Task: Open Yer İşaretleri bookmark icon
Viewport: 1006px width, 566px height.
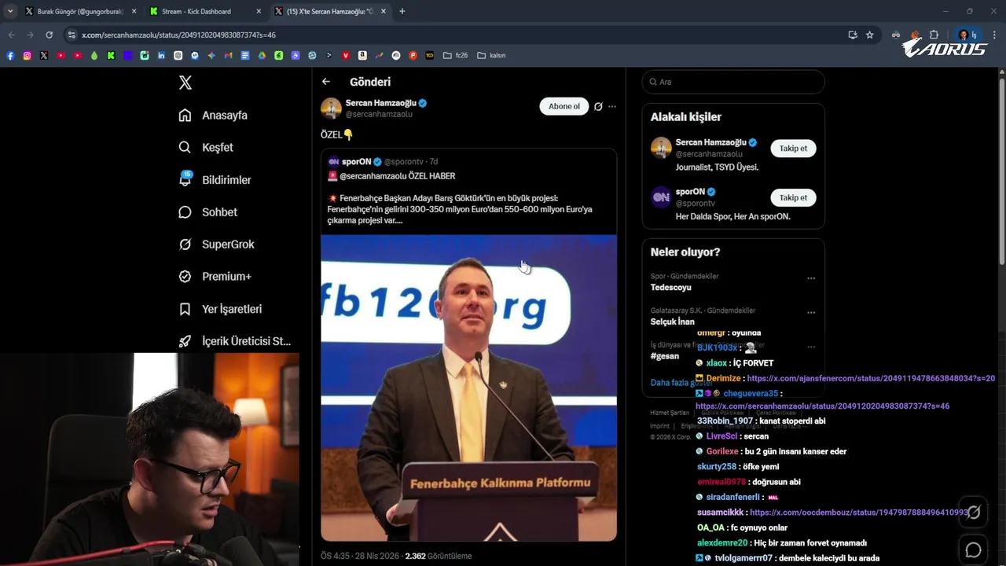Action: [185, 309]
